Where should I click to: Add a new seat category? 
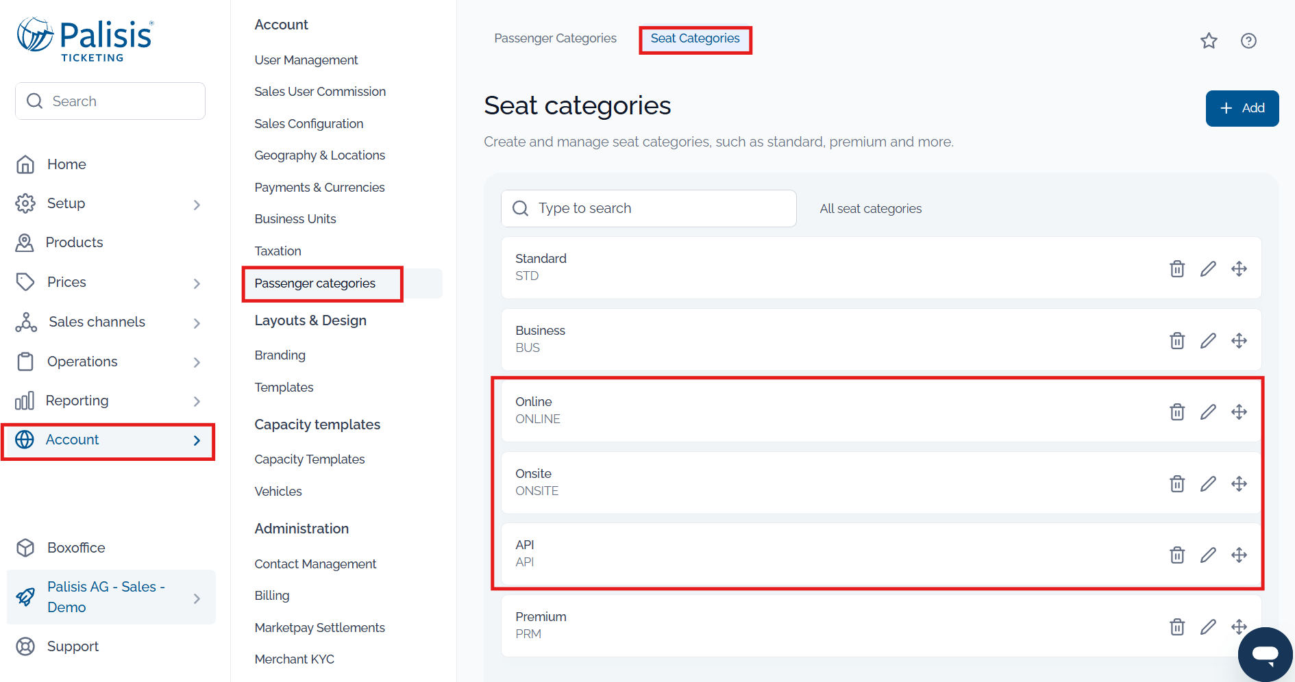pyautogui.click(x=1242, y=108)
